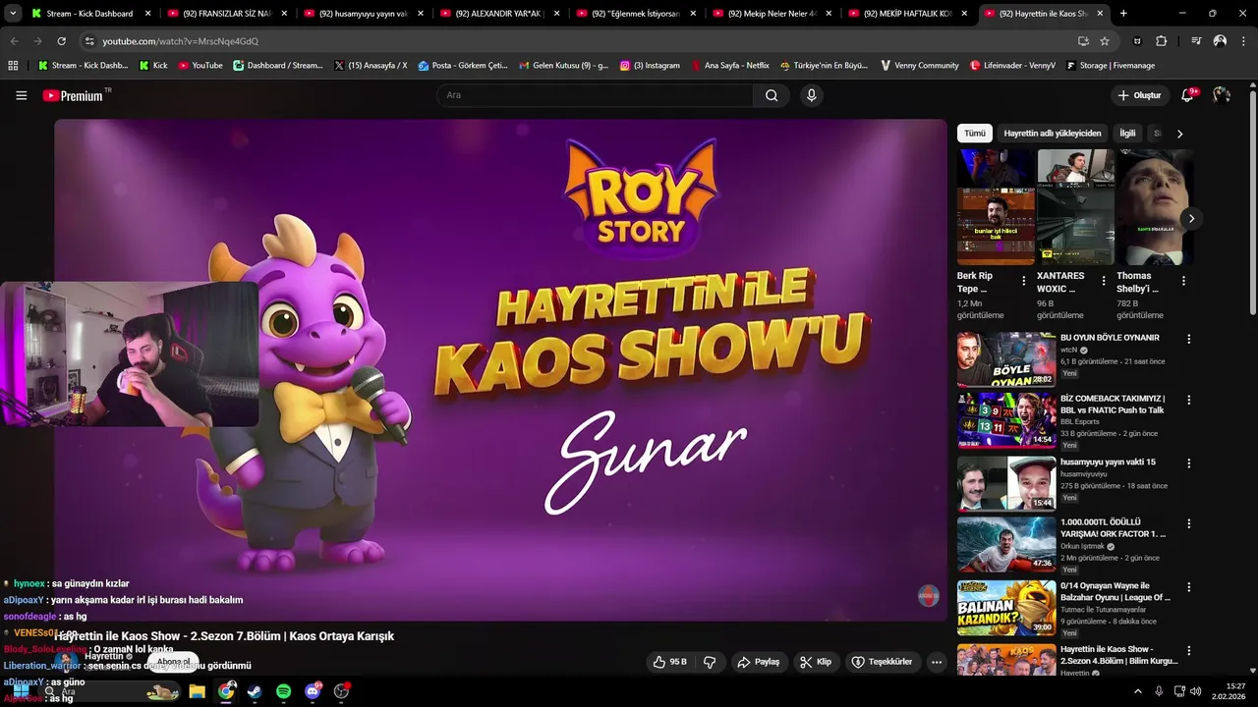Switch to the Stream - Kick Dashboard tab

88,14
